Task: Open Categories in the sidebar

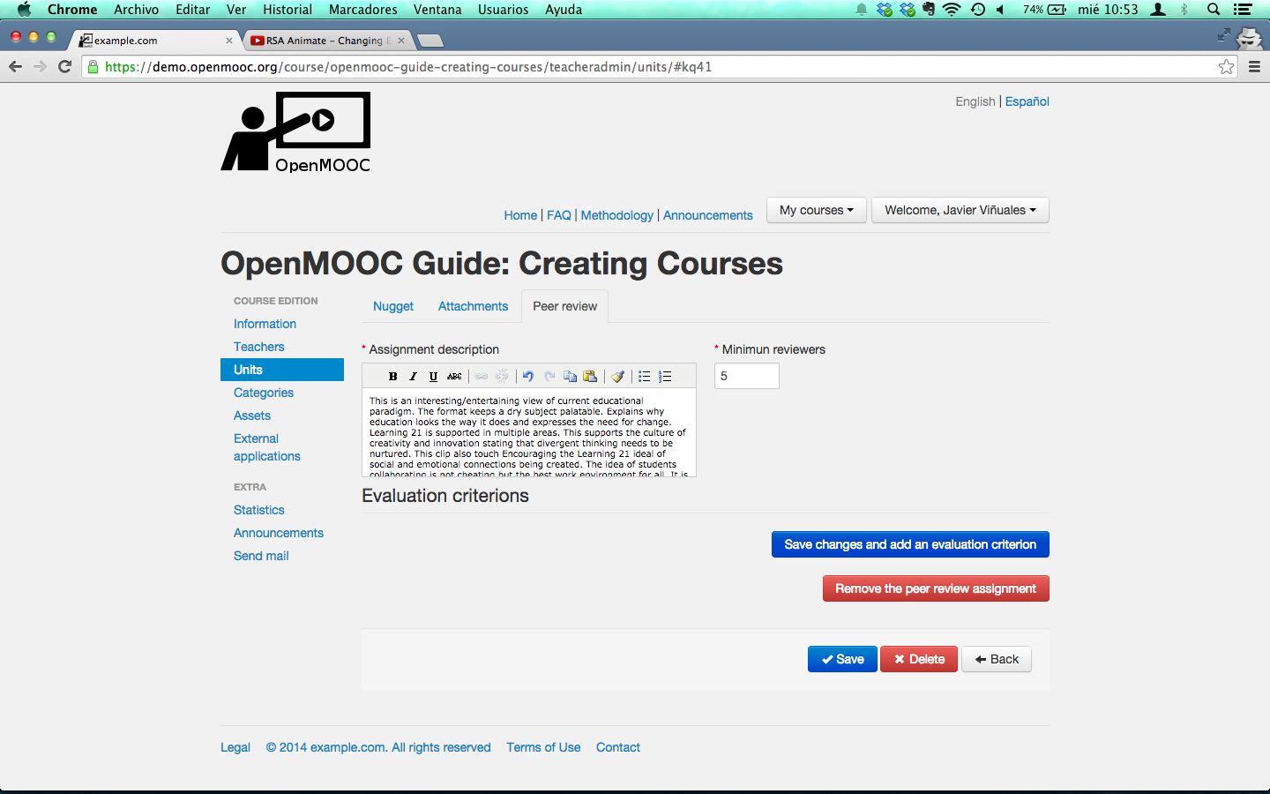Action: tap(264, 393)
